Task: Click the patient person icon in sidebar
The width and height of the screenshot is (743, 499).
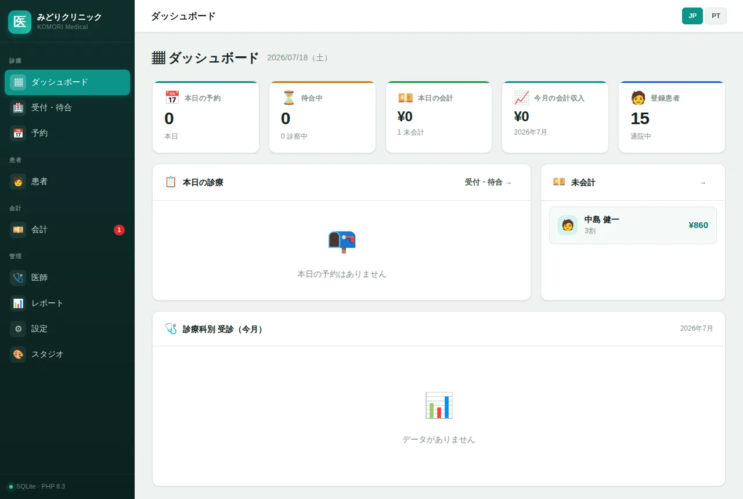Action: point(18,182)
